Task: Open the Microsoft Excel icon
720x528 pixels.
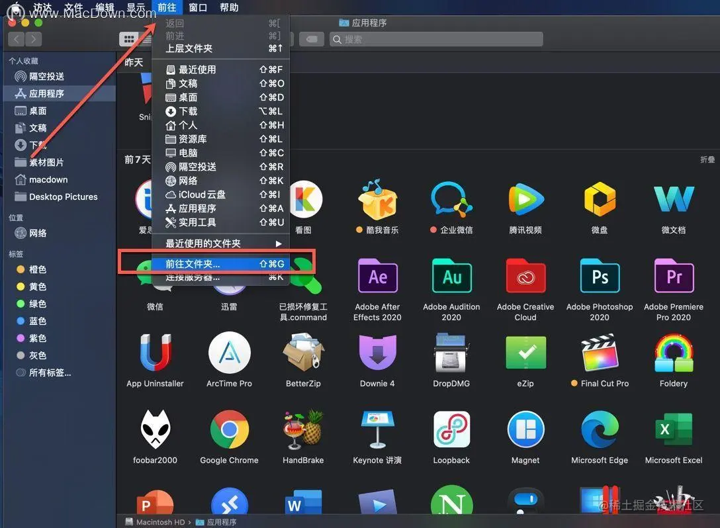Action: (x=674, y=429)
